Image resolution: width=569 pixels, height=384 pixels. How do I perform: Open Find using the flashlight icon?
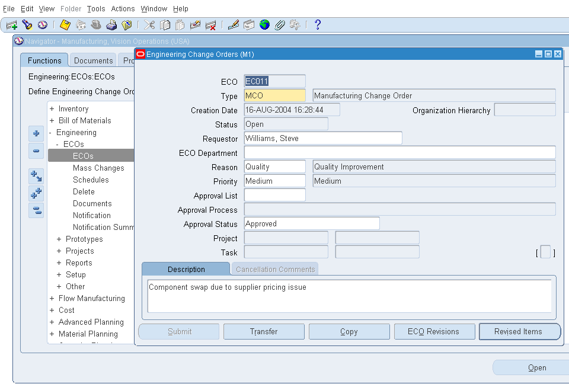click(x=27, y=25)
